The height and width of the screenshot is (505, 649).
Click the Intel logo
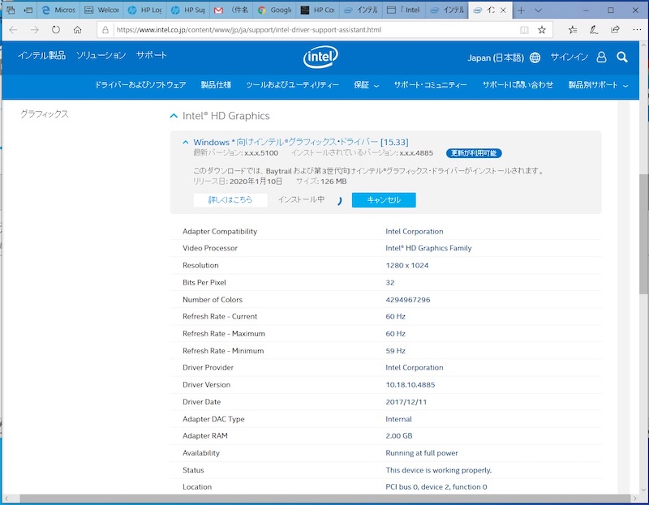320,57
